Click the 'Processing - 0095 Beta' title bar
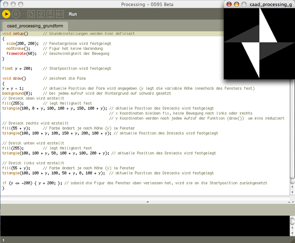The image size is (295, 243). click(147, 4)
